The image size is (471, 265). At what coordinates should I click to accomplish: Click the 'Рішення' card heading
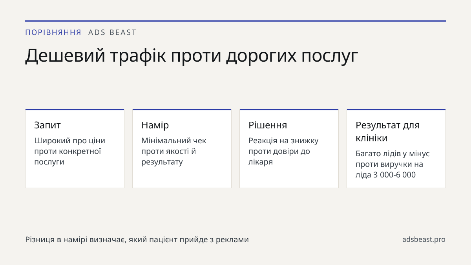coord(268,125)
